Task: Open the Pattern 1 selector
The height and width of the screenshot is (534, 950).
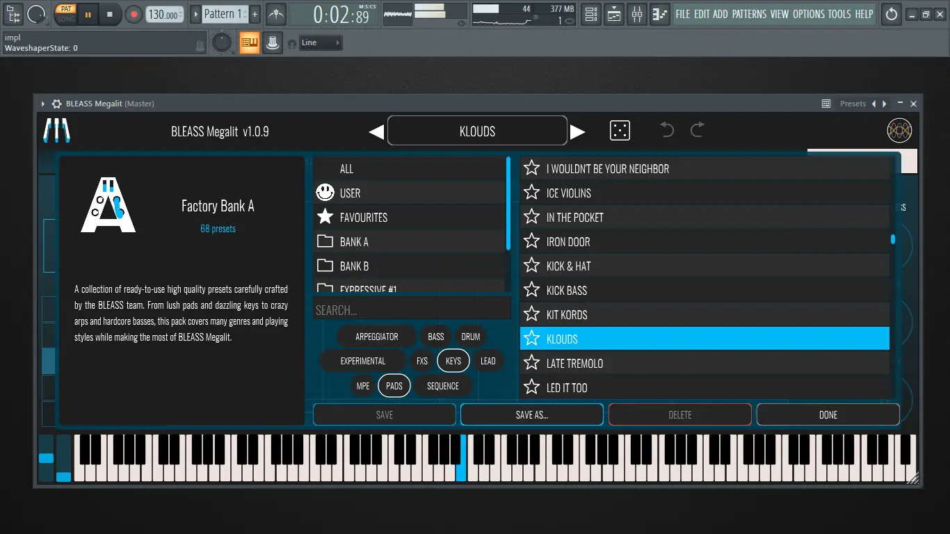Action: 224,14
